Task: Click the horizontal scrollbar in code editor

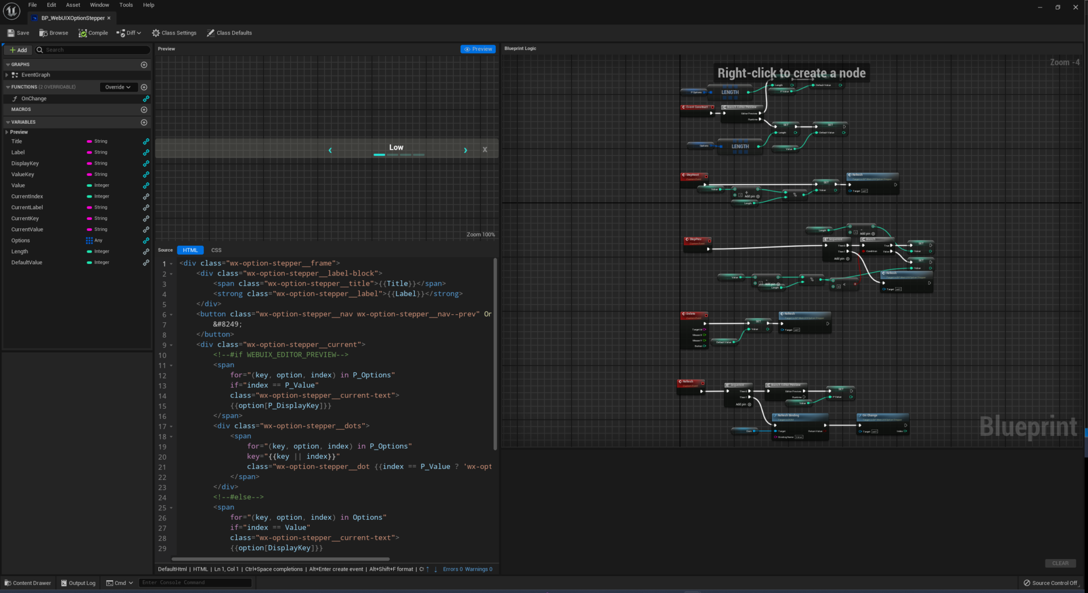Action: [x=280, y=559]
